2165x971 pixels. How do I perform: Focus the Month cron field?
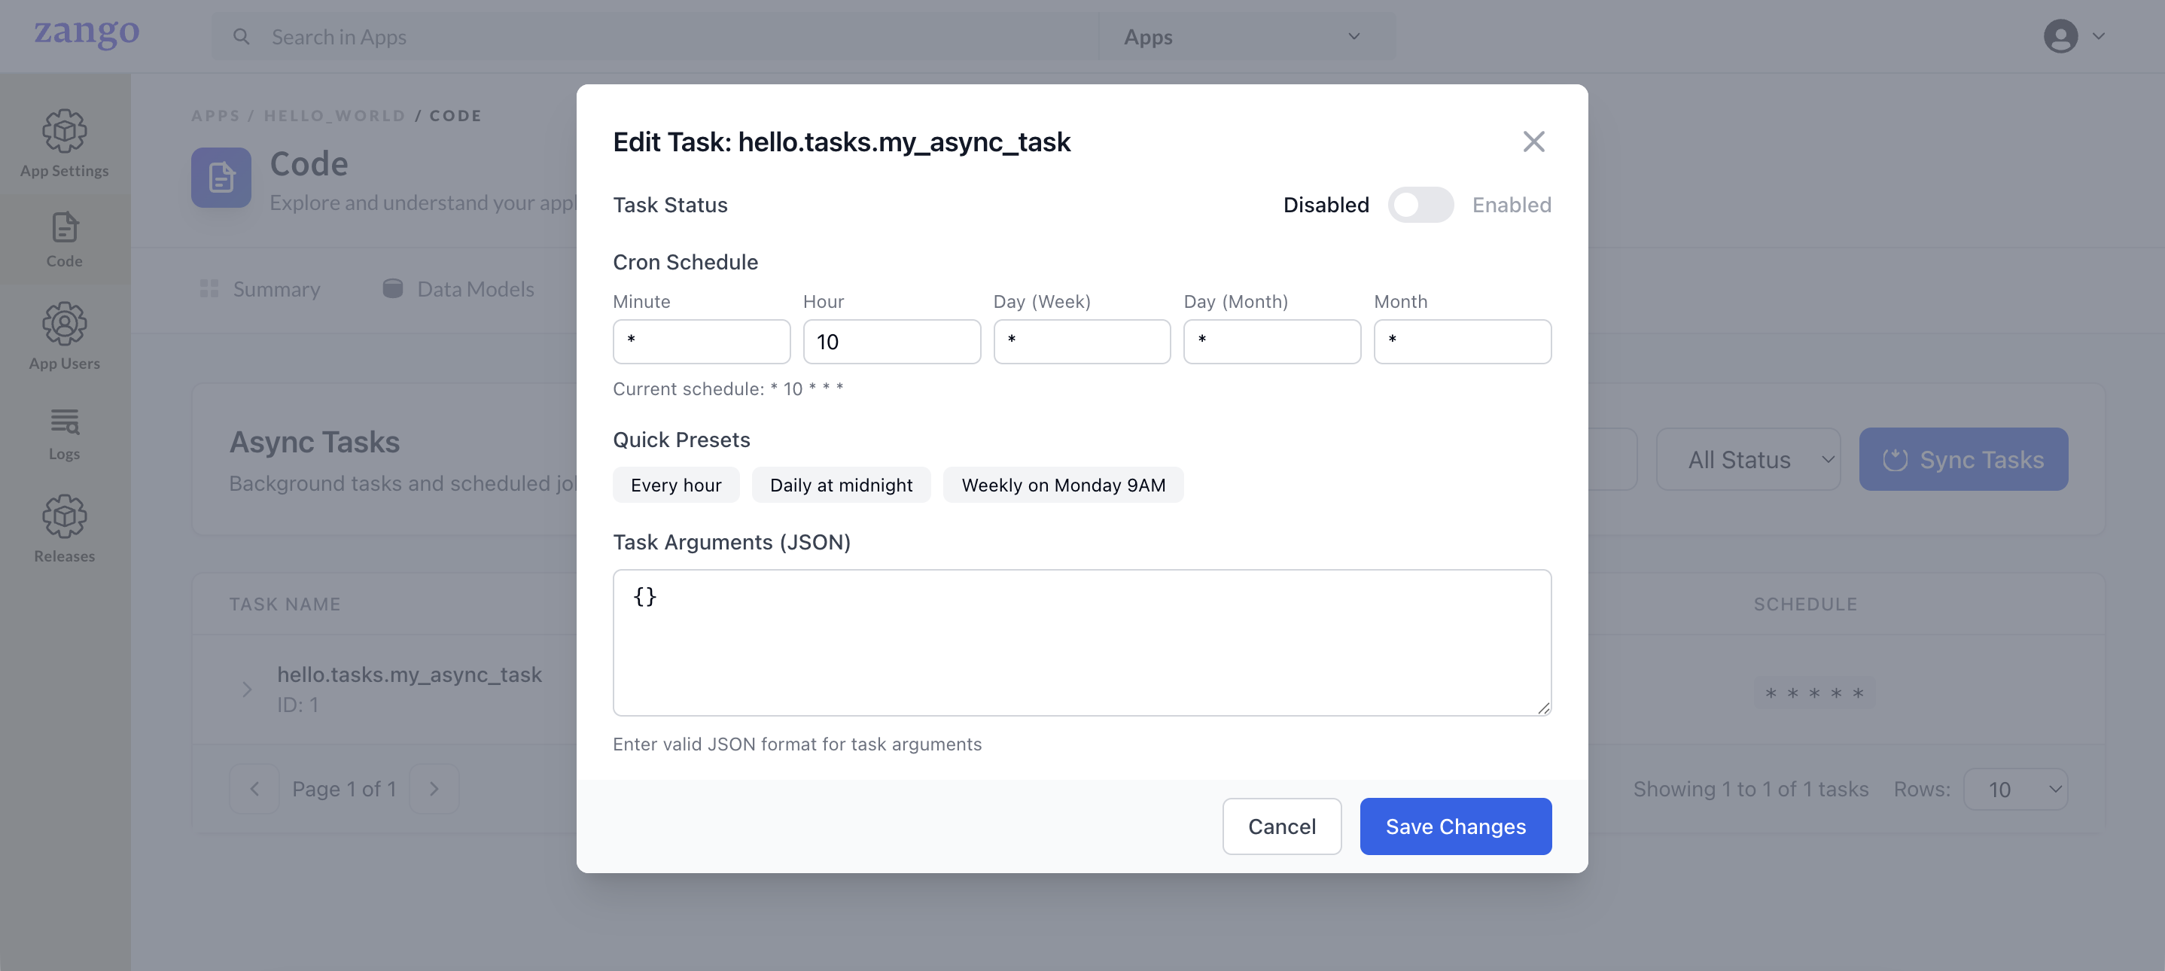1463,341
